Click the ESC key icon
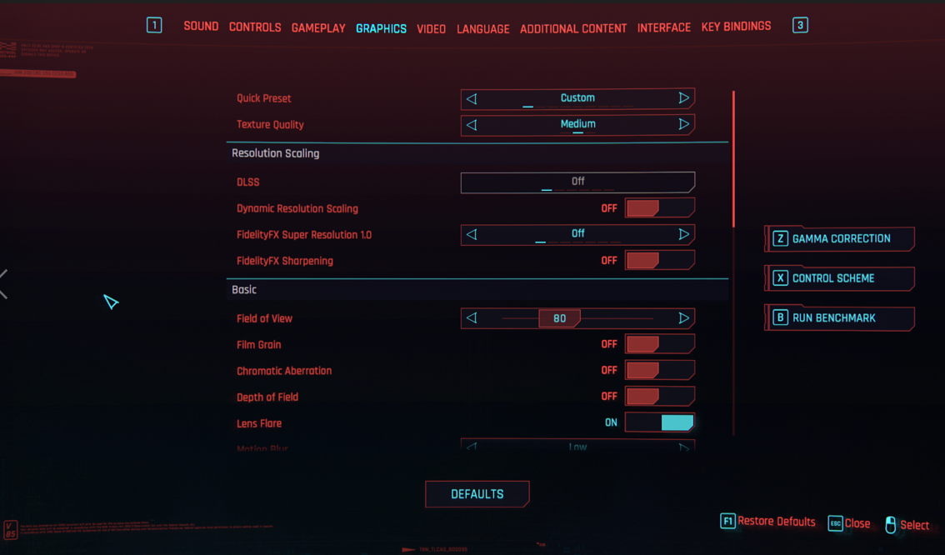945x555 pixels. 835,523
